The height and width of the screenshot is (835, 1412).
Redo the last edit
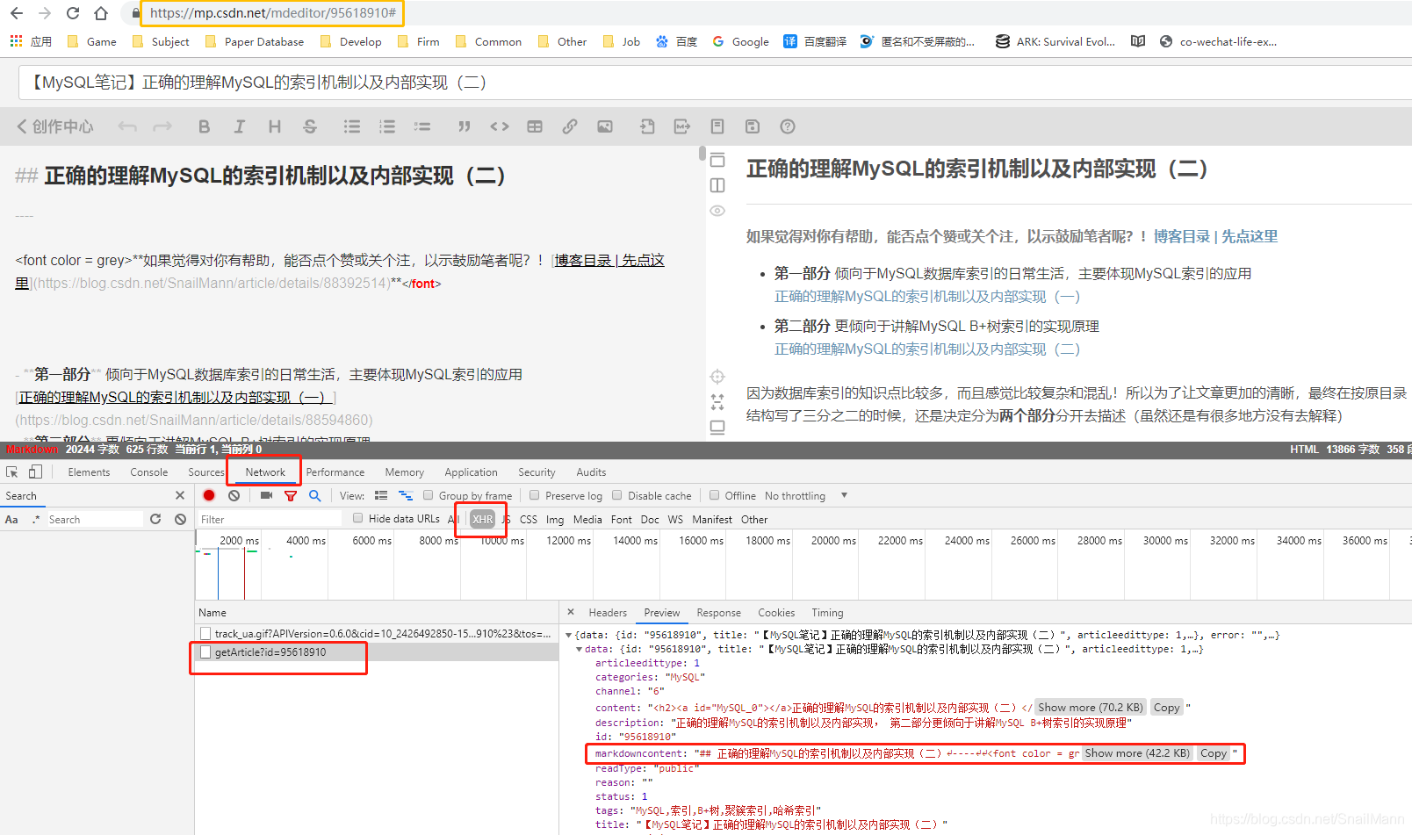162,126
